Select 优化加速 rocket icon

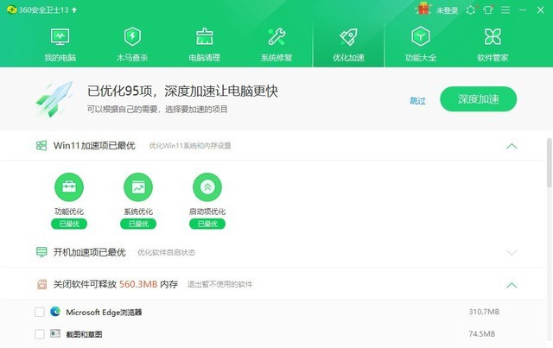coord(348,36)
